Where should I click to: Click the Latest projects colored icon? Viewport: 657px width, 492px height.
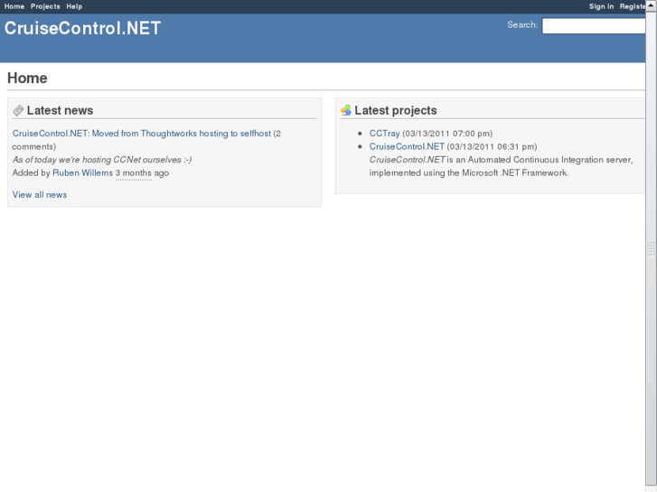[346, 110]
